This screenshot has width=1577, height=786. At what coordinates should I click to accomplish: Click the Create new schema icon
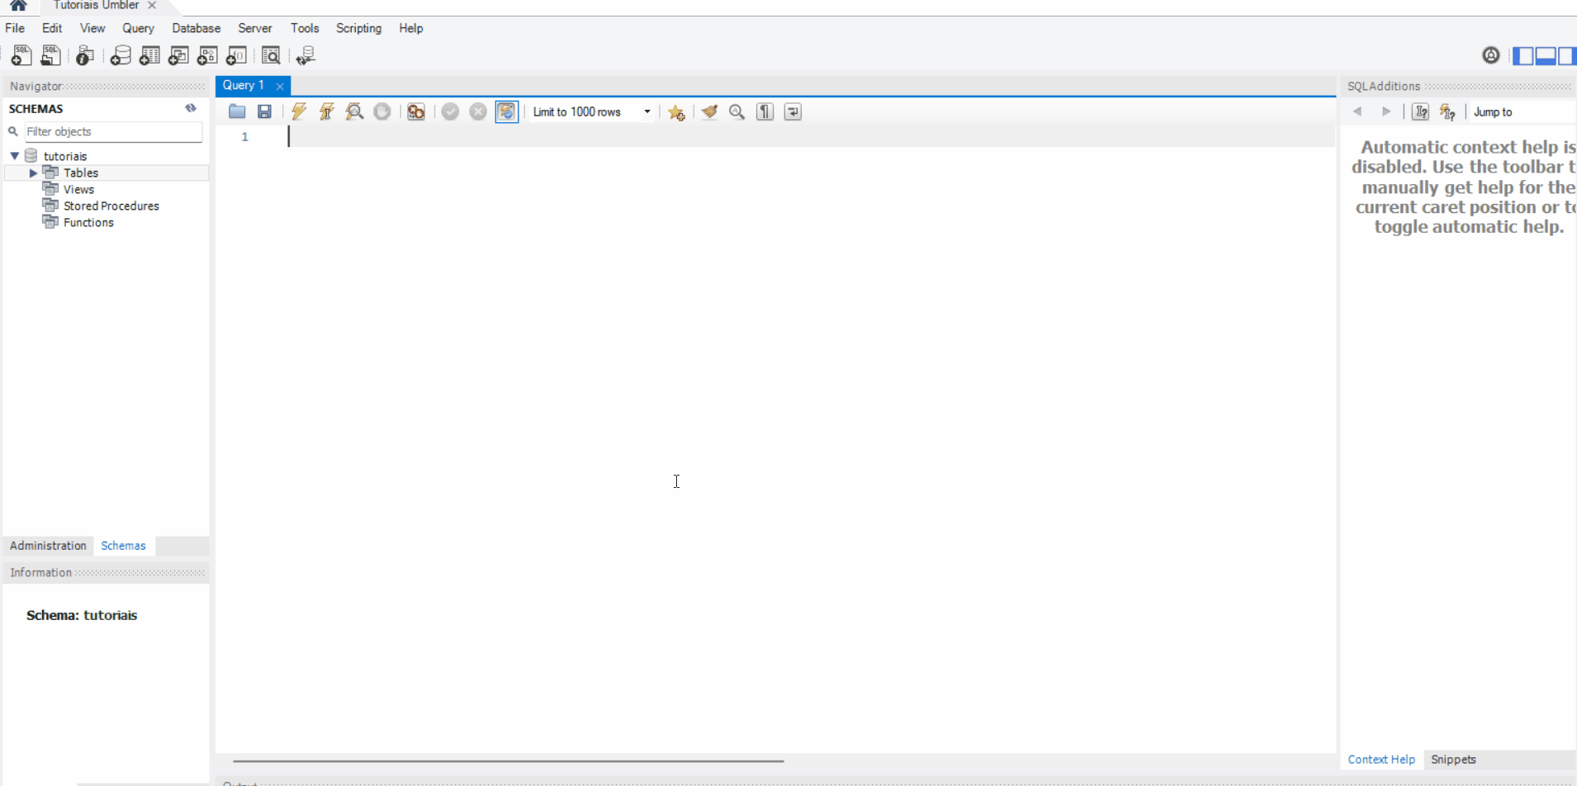[121, 55]
